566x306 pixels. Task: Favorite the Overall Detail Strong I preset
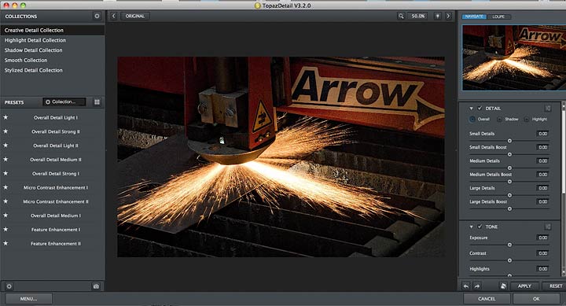[x=6, y=173]
